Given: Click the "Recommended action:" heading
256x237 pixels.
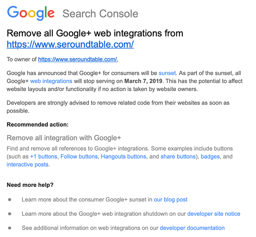Looking at the screenshot, I should click(38, 125).
